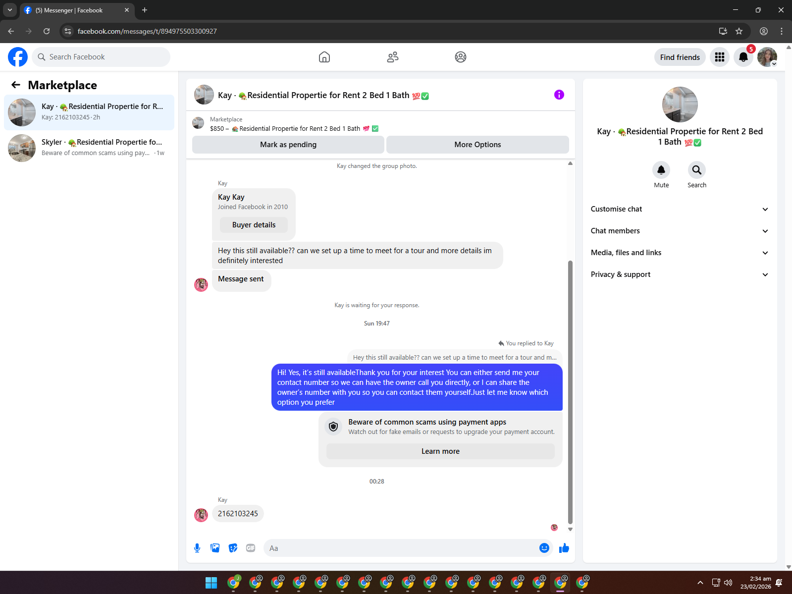The image size is (792, 594).
Task: Click the chat header listing photo
Action: [204, 95]
